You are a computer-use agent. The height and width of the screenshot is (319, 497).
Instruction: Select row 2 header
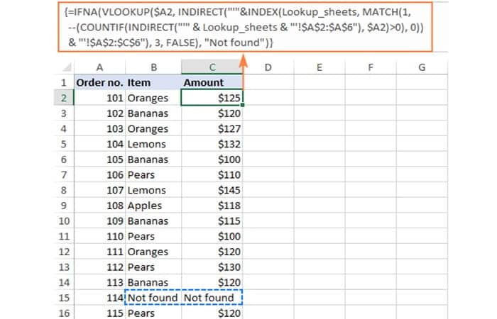[x=64, y=98]
